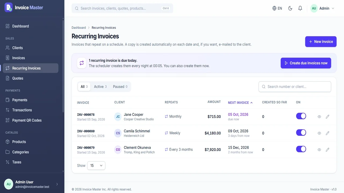Open the Show rows-per-page dropdown
The width and height of the screenshot is (344, 193).
(x=96, y=166)
